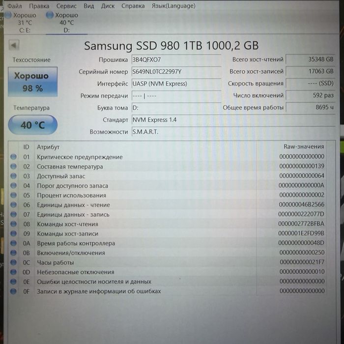Click raw value 0000000000048D
The width and height of the screenshot is (344, 344).
[x=301, y=243]
